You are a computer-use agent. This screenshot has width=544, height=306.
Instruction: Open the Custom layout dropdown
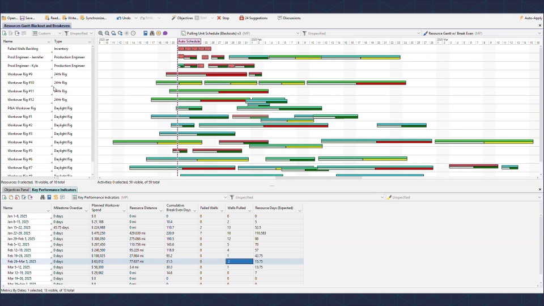[47, 33]
